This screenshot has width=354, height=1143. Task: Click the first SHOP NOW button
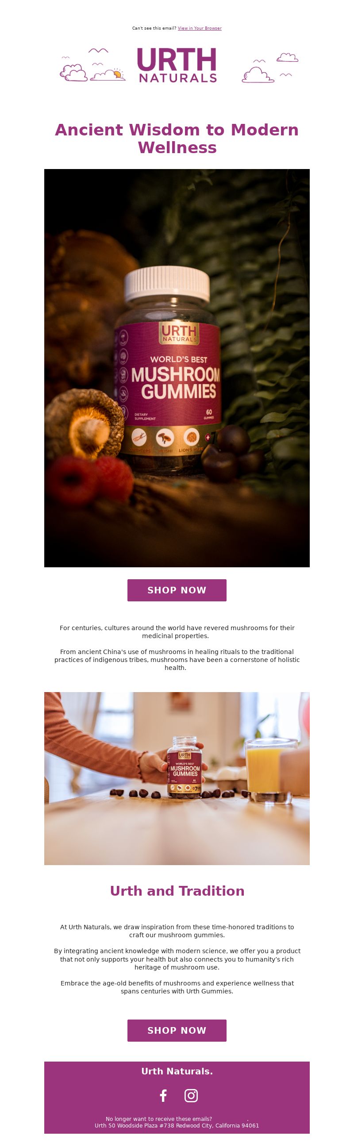click(177, 590)
